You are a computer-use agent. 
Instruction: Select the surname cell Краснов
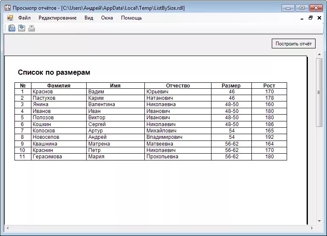click(59, 92)
